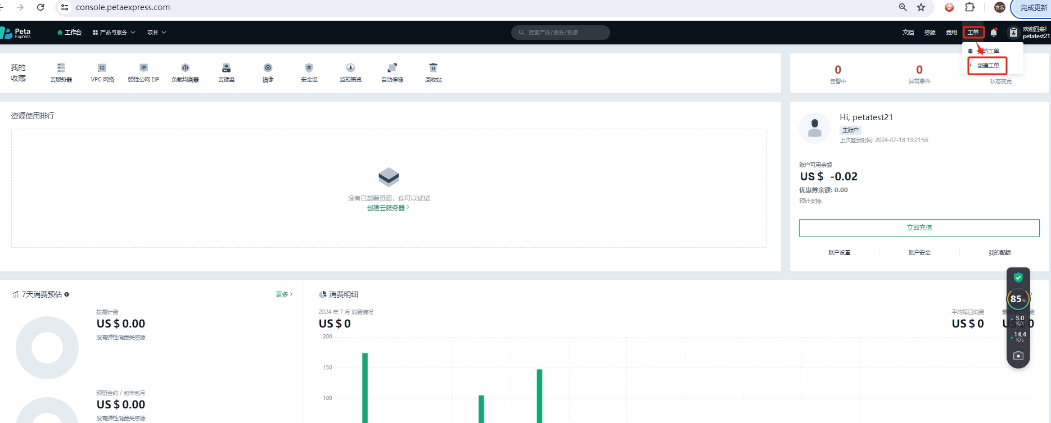
Task: Open 我的配额 my quota
Action: (x=1000, y=253)
